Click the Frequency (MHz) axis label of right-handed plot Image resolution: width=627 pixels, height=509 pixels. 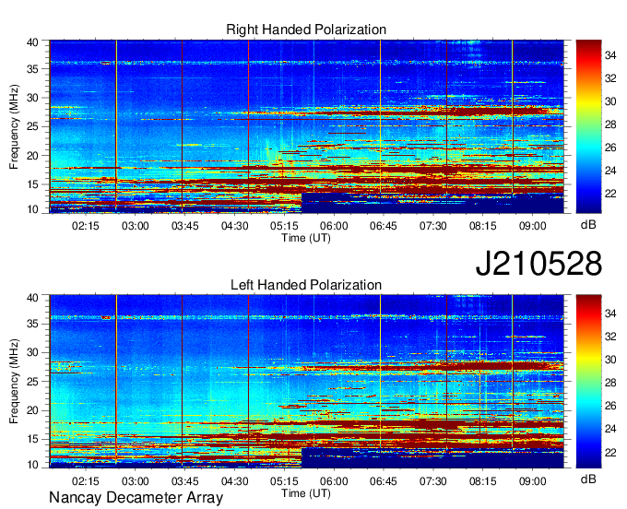[x=14, y=126]
